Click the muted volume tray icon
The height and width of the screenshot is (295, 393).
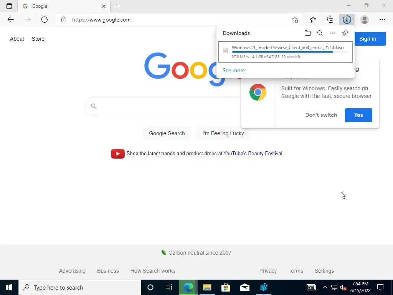[x=343, y=287]
